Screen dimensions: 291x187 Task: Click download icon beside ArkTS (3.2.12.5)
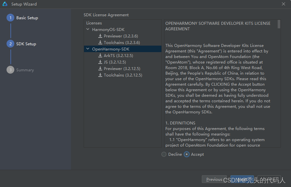(x=100, y=55)
